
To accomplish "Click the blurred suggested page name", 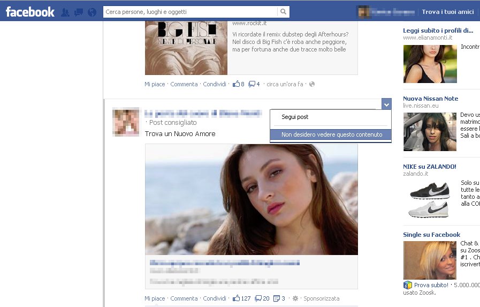I will (x=203, y=114).
